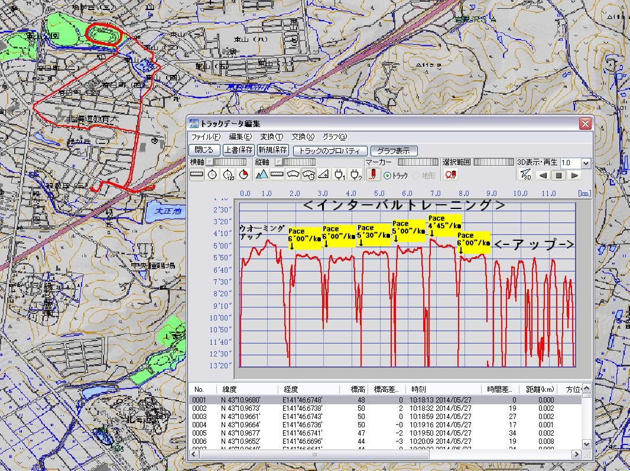Click the stop playback square button
The image size is (630, 471).
pos(558,175)
